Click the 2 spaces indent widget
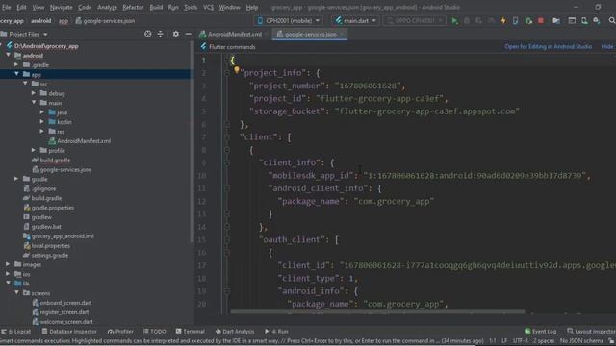The image size is (616, 346). point(544,341)
